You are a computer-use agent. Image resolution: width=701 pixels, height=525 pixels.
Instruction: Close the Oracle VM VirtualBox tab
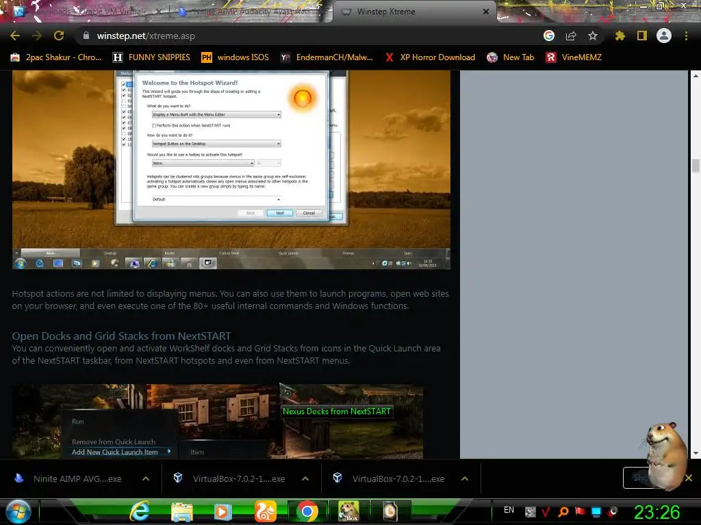click(159, 12)
